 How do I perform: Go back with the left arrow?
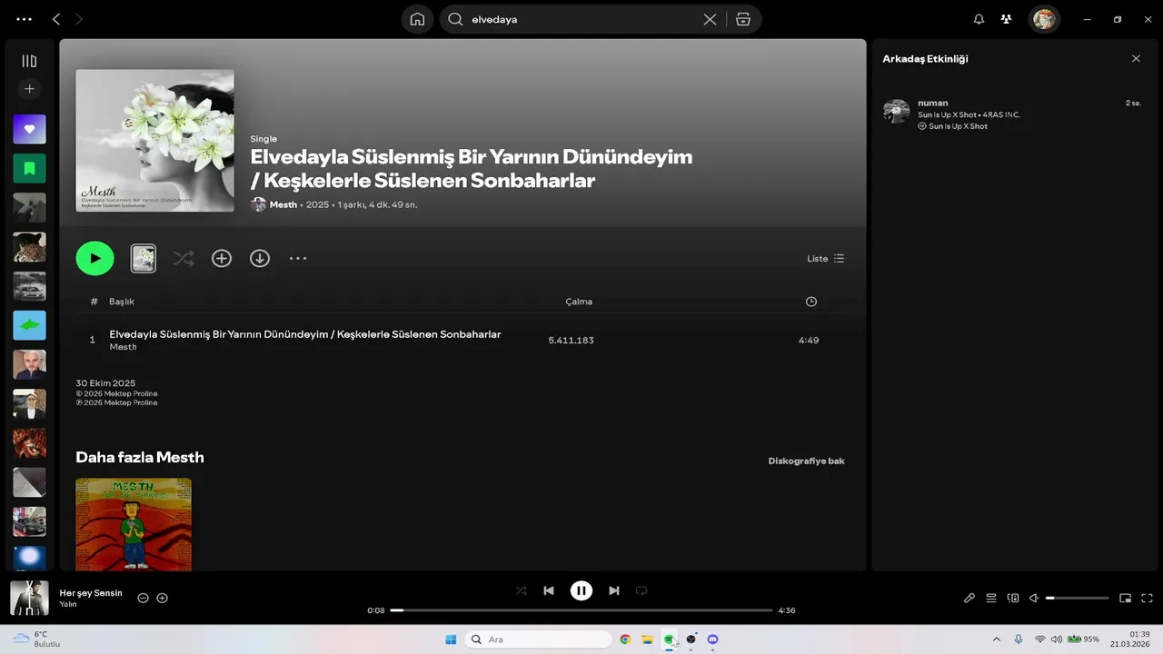click(x=56, y=19)
